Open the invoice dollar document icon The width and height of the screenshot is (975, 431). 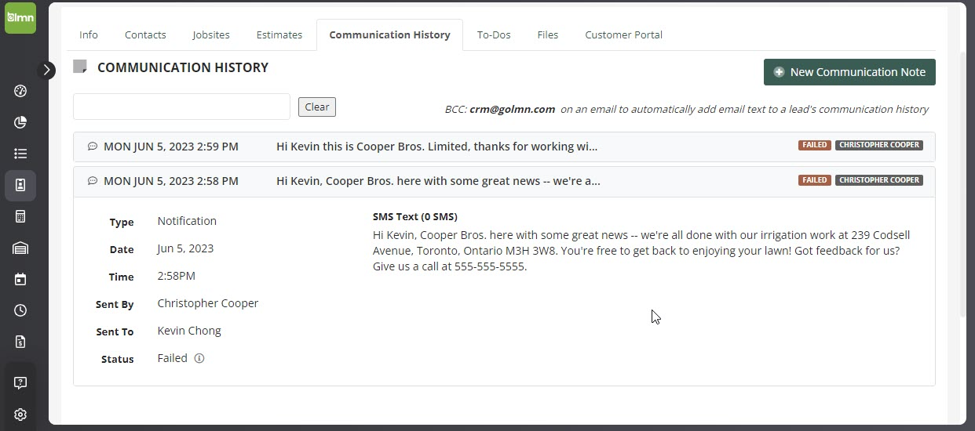(20, 342)
